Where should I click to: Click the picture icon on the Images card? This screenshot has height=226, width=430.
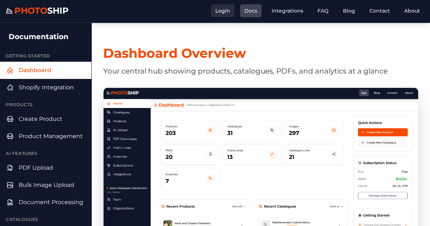coord(334,130)
